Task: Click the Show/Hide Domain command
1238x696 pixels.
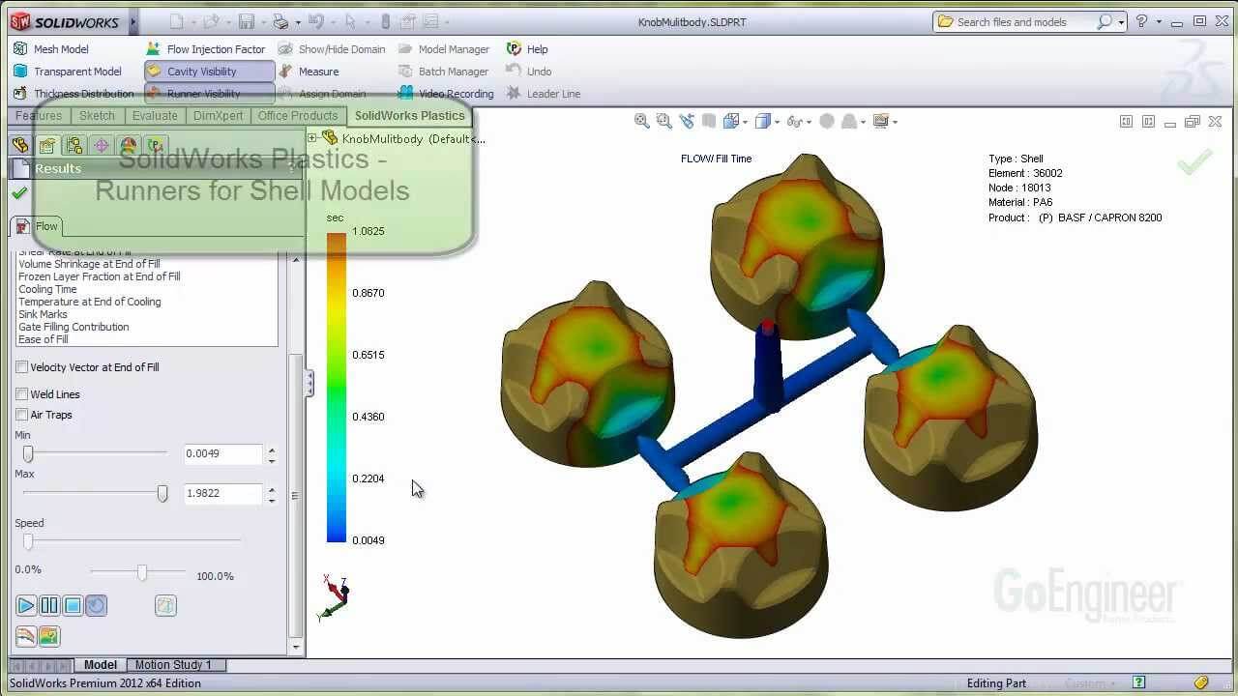Action: pyautogui.click(x=331, y=49)
